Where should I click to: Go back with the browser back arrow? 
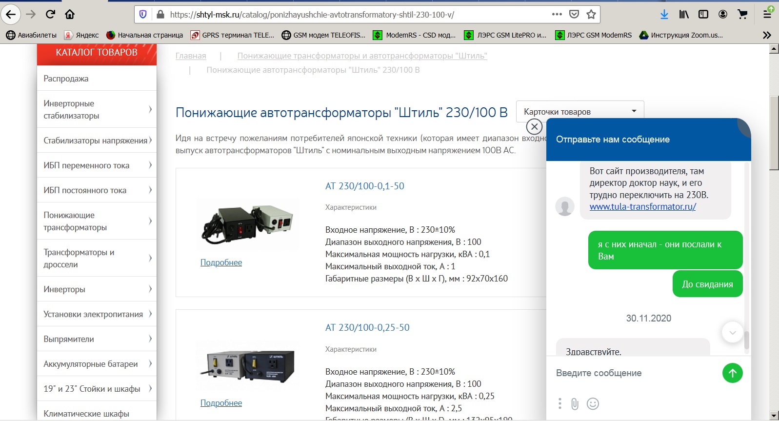(11, 14)
